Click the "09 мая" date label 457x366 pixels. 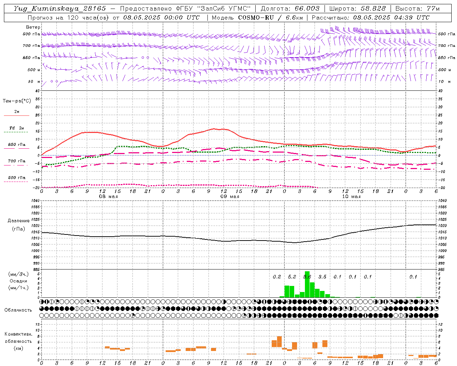[230, 197]
